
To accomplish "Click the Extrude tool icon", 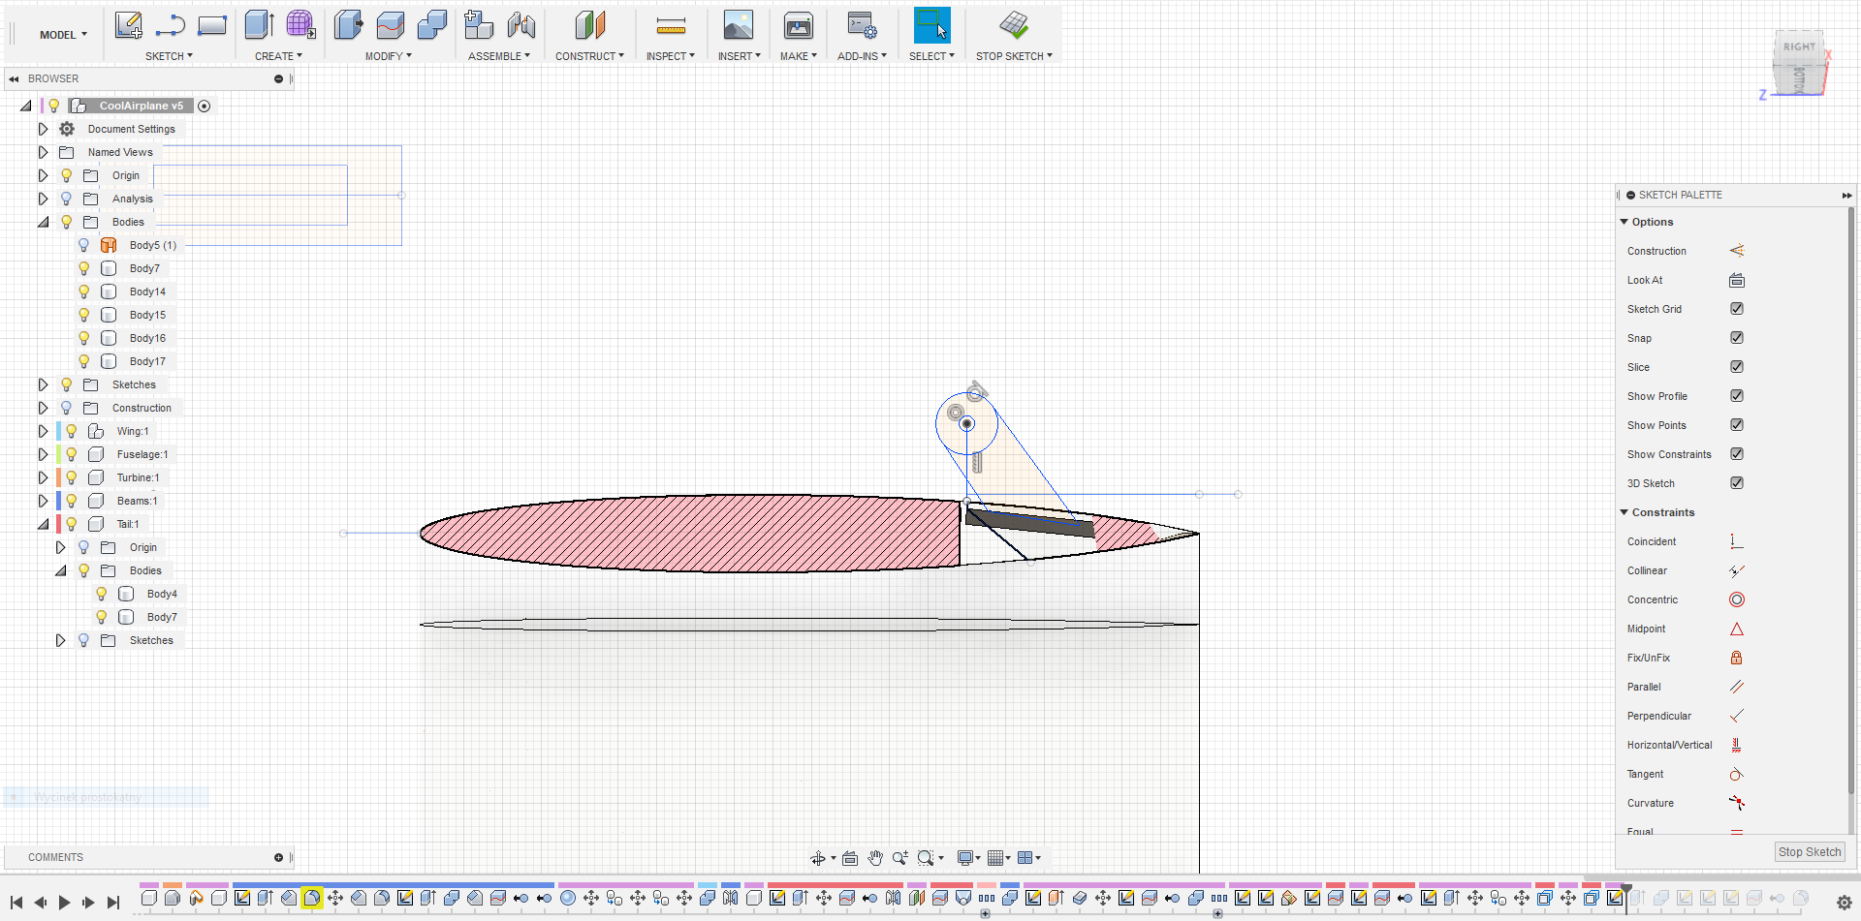I will pyautogui.click(x=259, y=25).
